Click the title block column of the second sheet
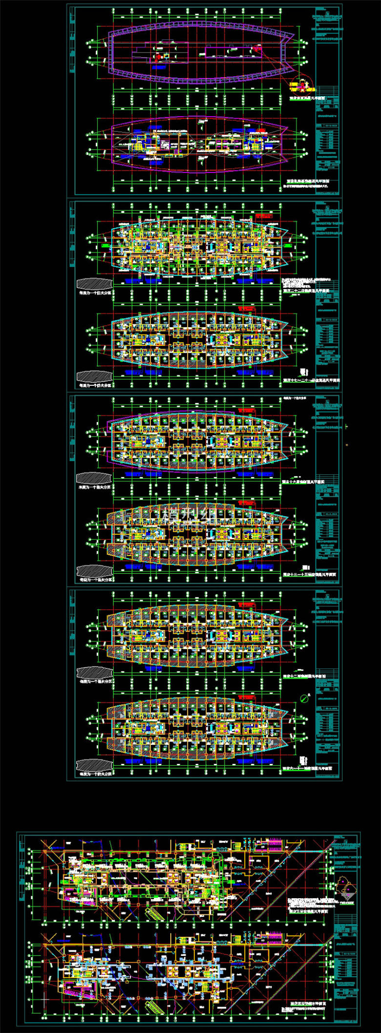The height and width of the screenshot is (1033, 381). [x=328, y=295]
